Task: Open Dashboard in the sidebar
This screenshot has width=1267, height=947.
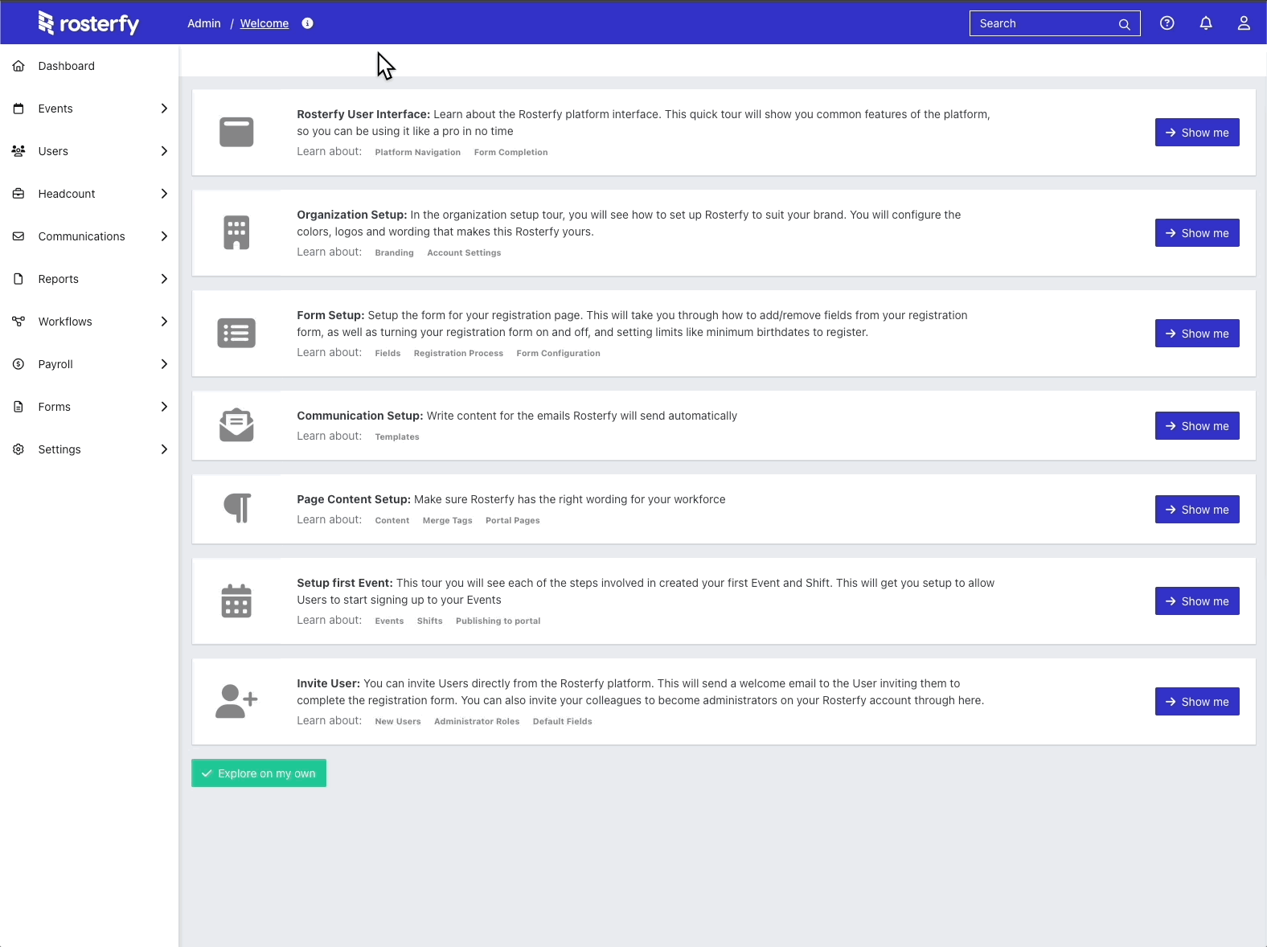Action: 89,66
